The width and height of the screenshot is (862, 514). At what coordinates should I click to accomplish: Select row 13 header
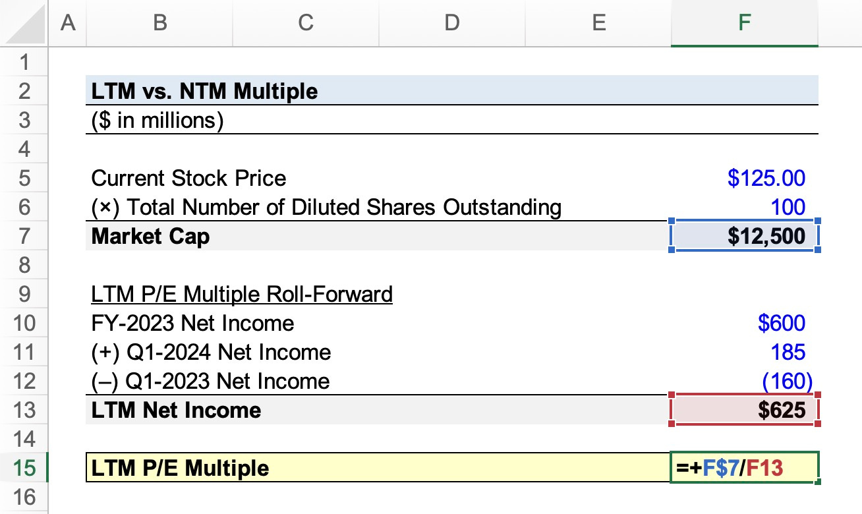click(x=25, y=410)
